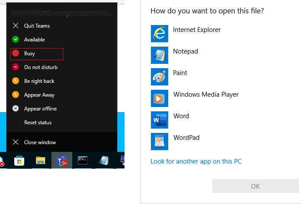This screenshot has height=208, width=301.
Task: Choose Be right back status
Action: (x=62, y=81)
